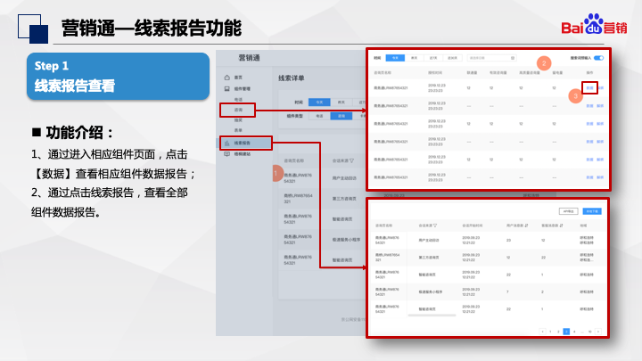Click previous page arrow in pagination
Viewport: 642px width, 361px height.
pyautogui.click(x=542, y=332)
